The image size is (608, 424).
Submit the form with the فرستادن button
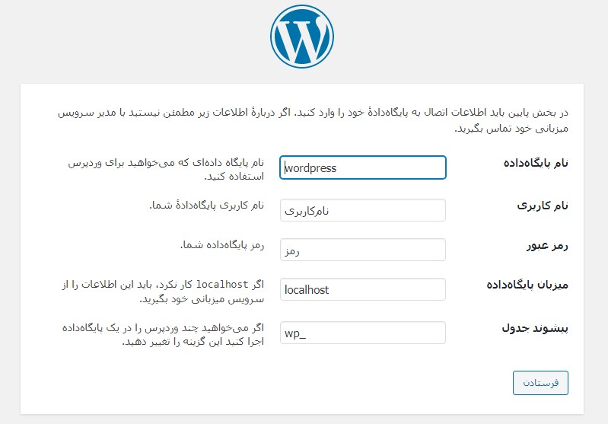[x=540, y=383]
